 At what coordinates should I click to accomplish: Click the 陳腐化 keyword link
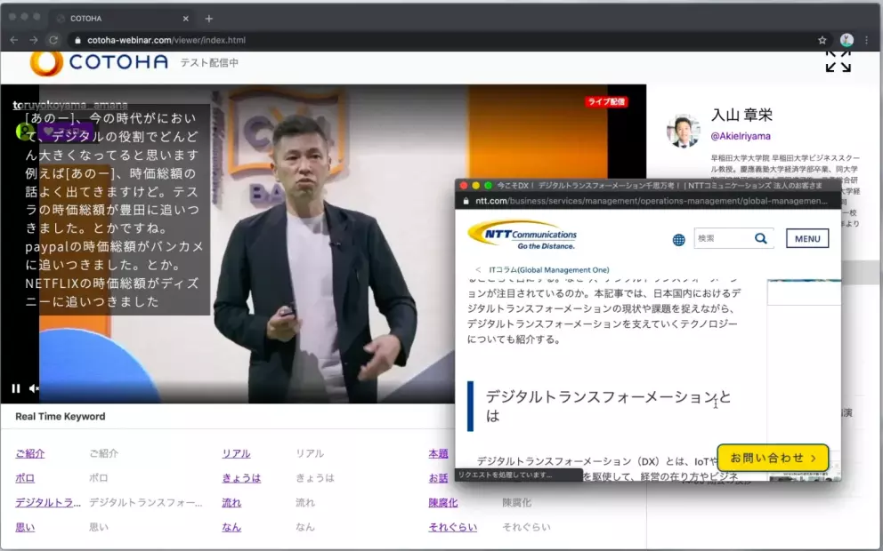point(443,503)
